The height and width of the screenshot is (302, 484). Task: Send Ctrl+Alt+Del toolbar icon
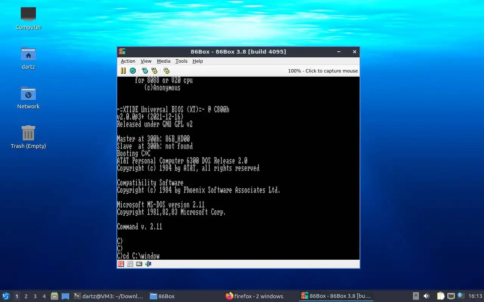click(145, 71)
